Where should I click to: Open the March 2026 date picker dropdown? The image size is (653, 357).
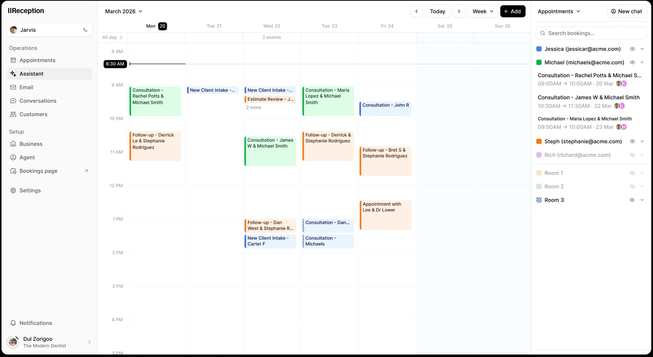[123, 11]
